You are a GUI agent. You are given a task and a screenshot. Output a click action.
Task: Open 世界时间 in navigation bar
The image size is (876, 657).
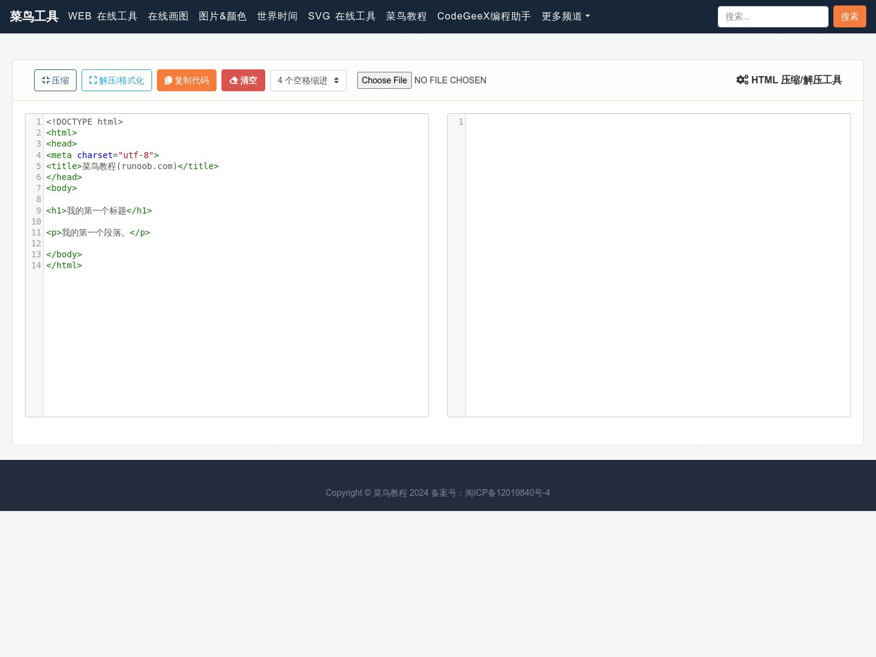[277, 16]
